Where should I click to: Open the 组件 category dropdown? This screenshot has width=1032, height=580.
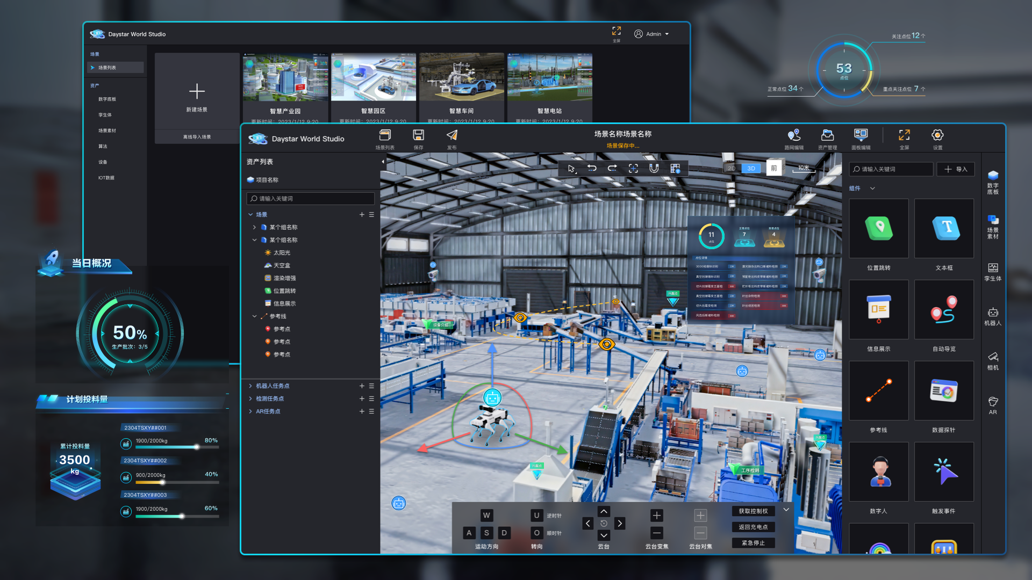tap(872, 189)
